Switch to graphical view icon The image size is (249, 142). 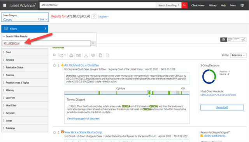click(223, 39)
